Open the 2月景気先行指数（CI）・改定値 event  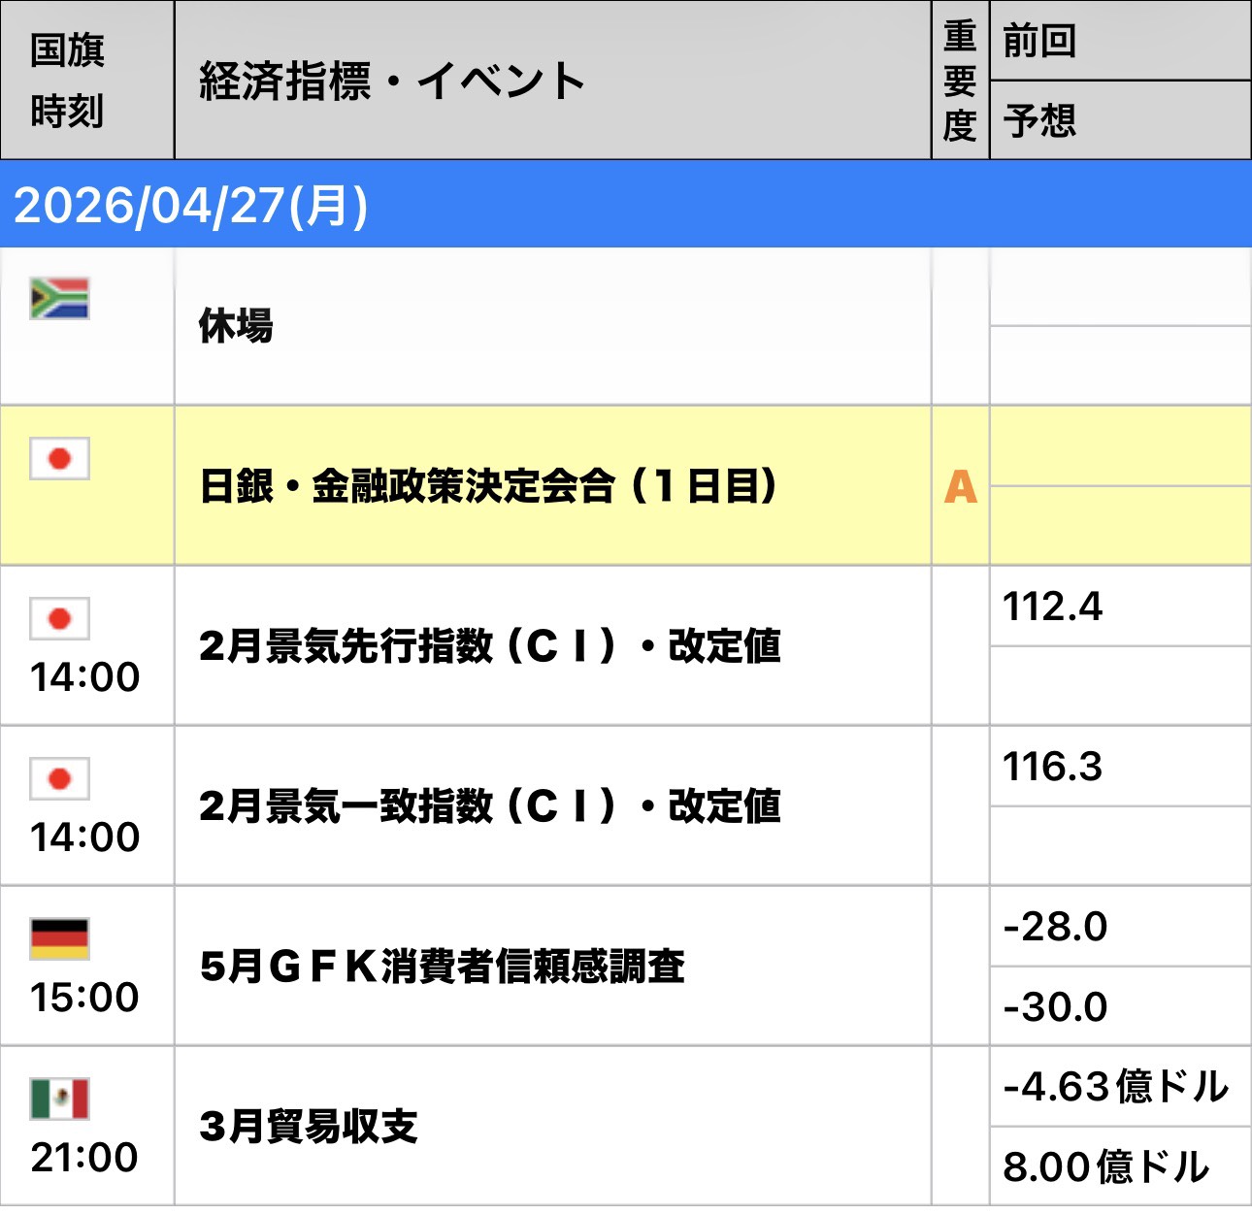[490, 646]
